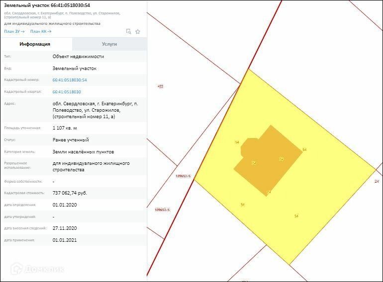This screenshot has width=383, height=282.
Task: Click the parcel title heading text
Action: [x=47, y=5]
